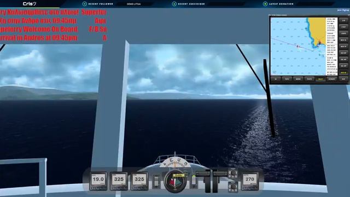Viewport: 350px width, 197px height.
Task: Click the Cris channel logo
Action: [x=30, y=4]
